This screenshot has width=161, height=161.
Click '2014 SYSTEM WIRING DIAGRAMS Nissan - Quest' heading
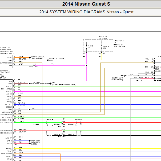(x=86, y=12)
